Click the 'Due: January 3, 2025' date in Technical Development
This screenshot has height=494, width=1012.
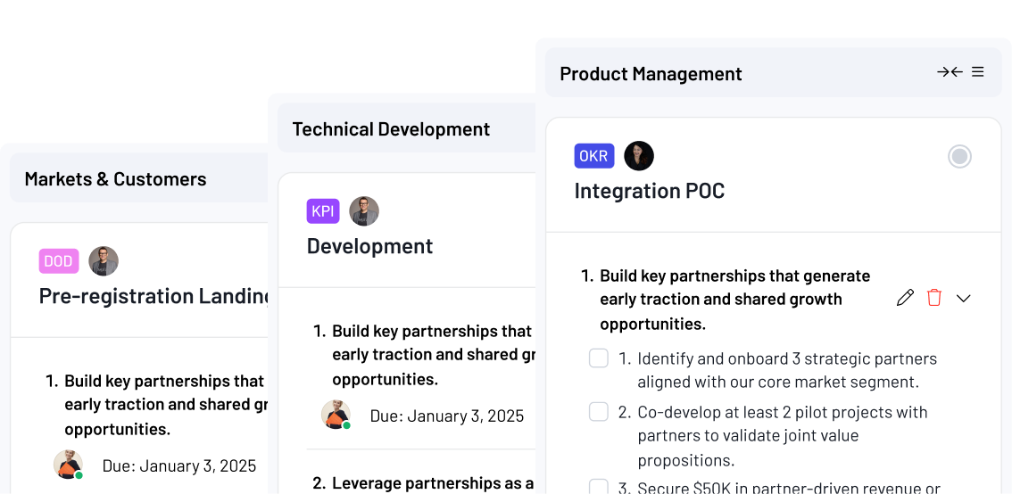(446, 416)
